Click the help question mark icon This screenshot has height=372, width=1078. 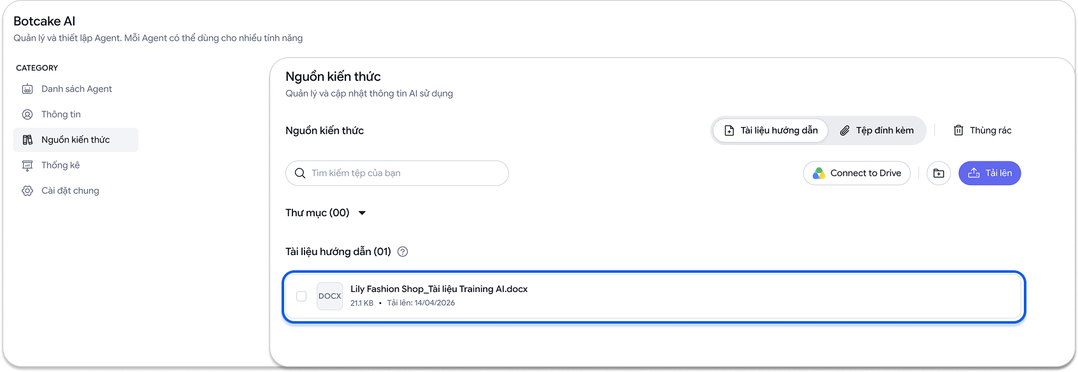click(x=403, y=252)
